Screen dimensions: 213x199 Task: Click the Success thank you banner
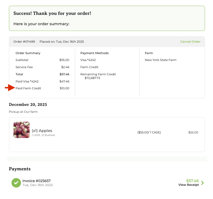coord(107,18)
